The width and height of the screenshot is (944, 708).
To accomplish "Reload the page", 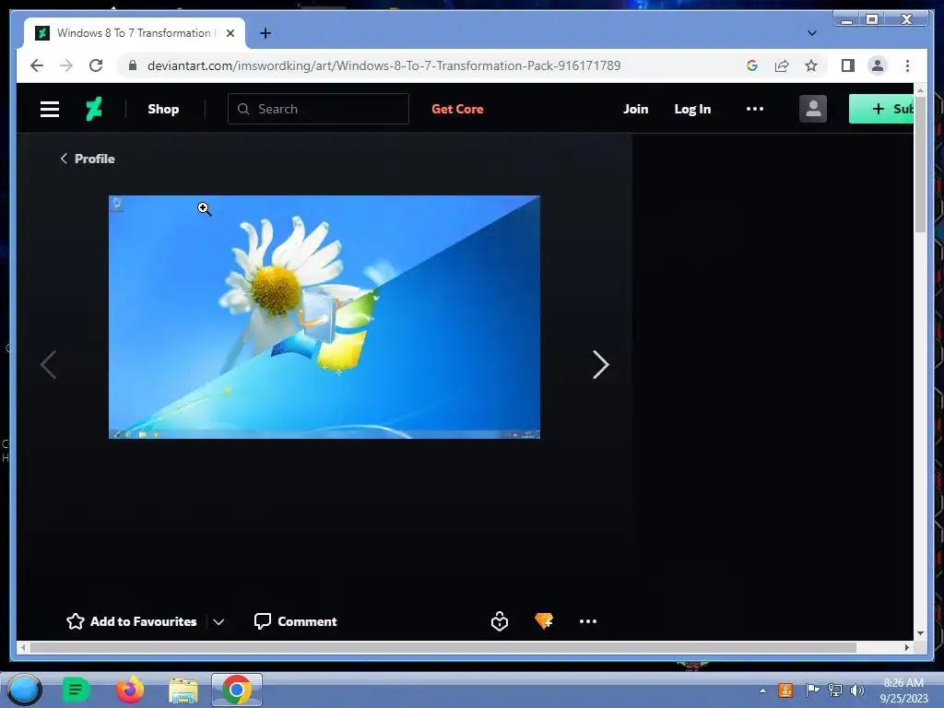I will [x=96, y=65].
